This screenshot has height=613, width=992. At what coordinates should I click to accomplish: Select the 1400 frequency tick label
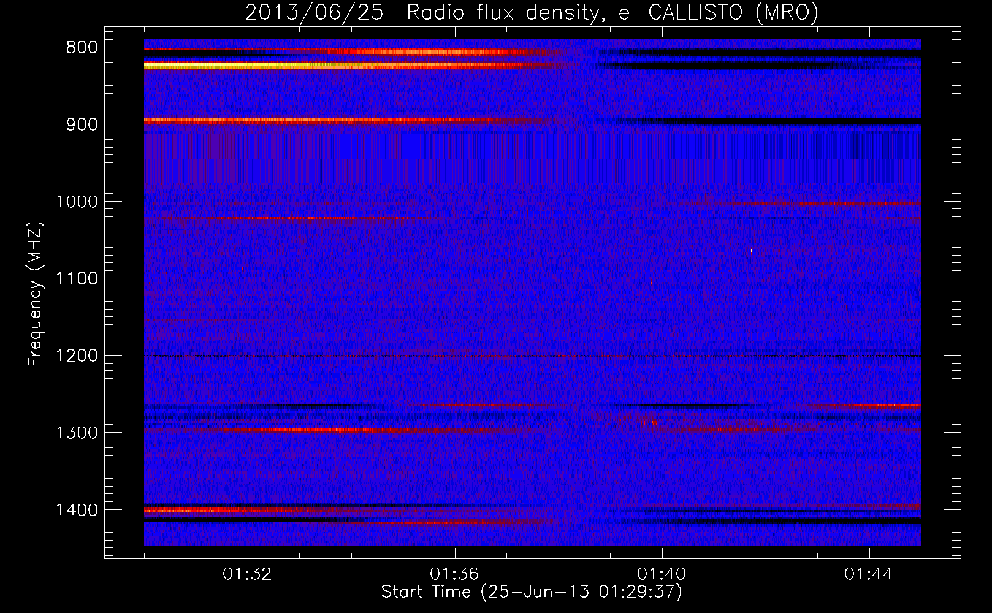click(77, 511)
